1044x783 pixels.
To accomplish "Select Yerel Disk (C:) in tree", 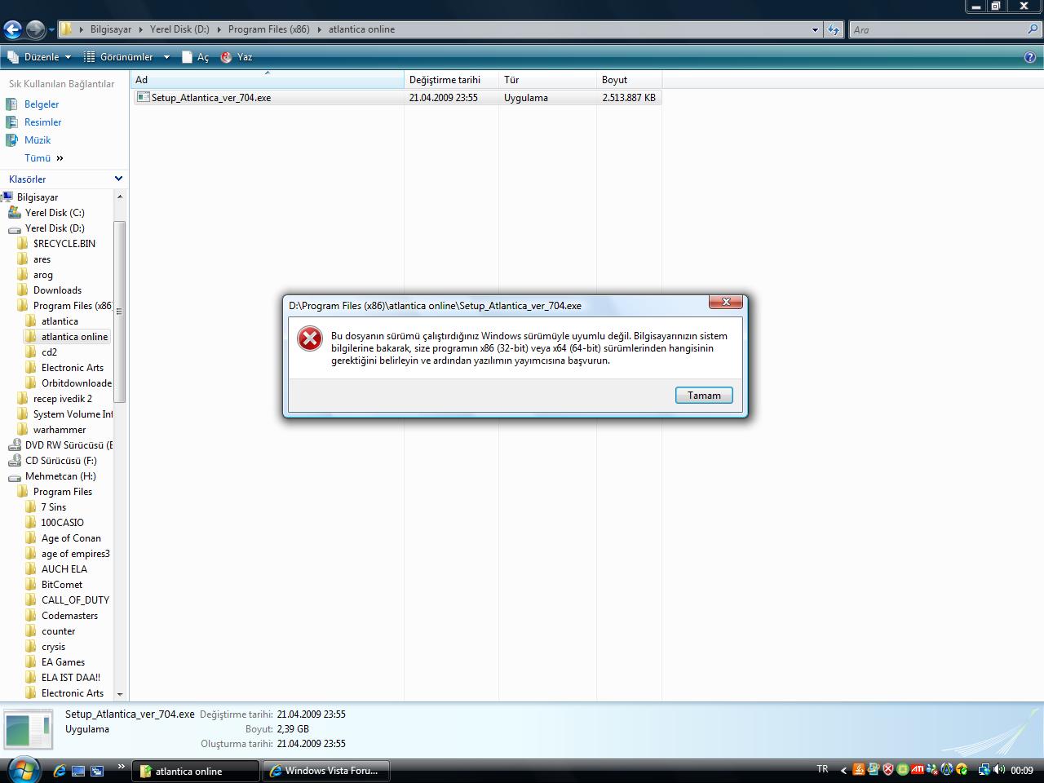I will (55, 213).
